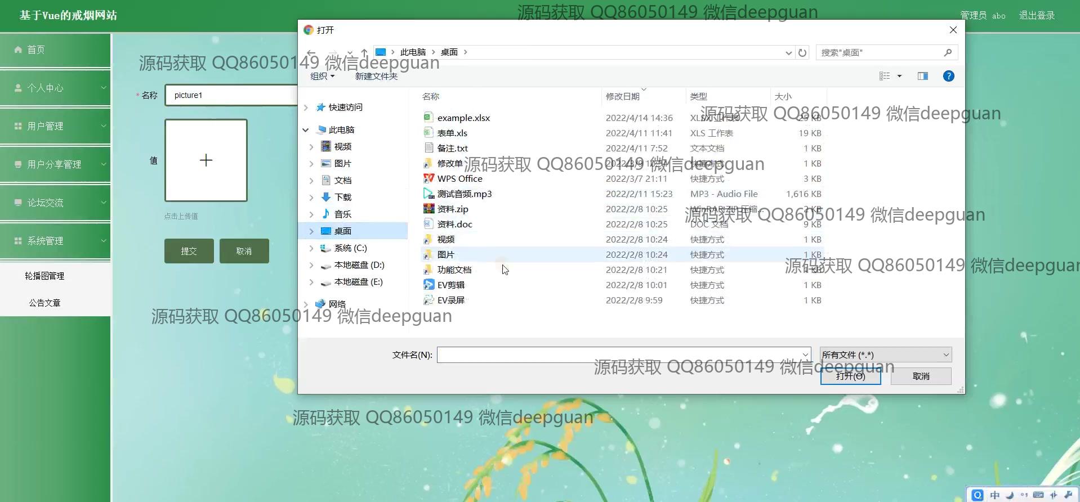This screenshot has height=502, width=1080.
Task: Open the 轮播图管理 menu item
Action: [44, 276]
